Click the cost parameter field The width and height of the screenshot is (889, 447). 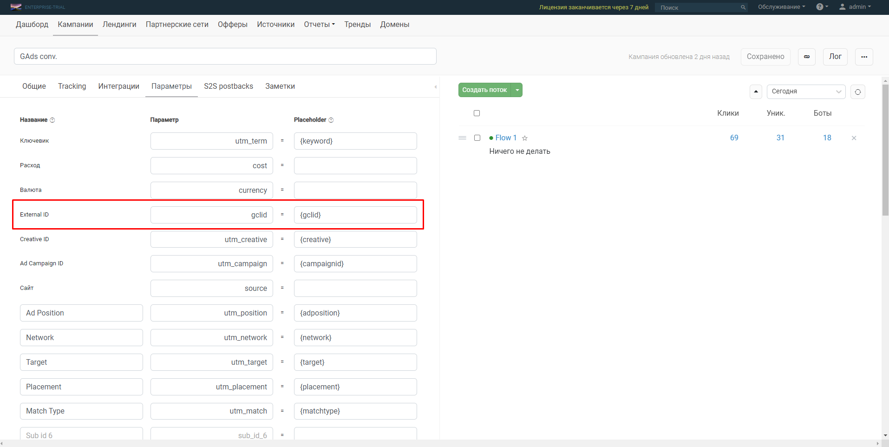(212, 166)
